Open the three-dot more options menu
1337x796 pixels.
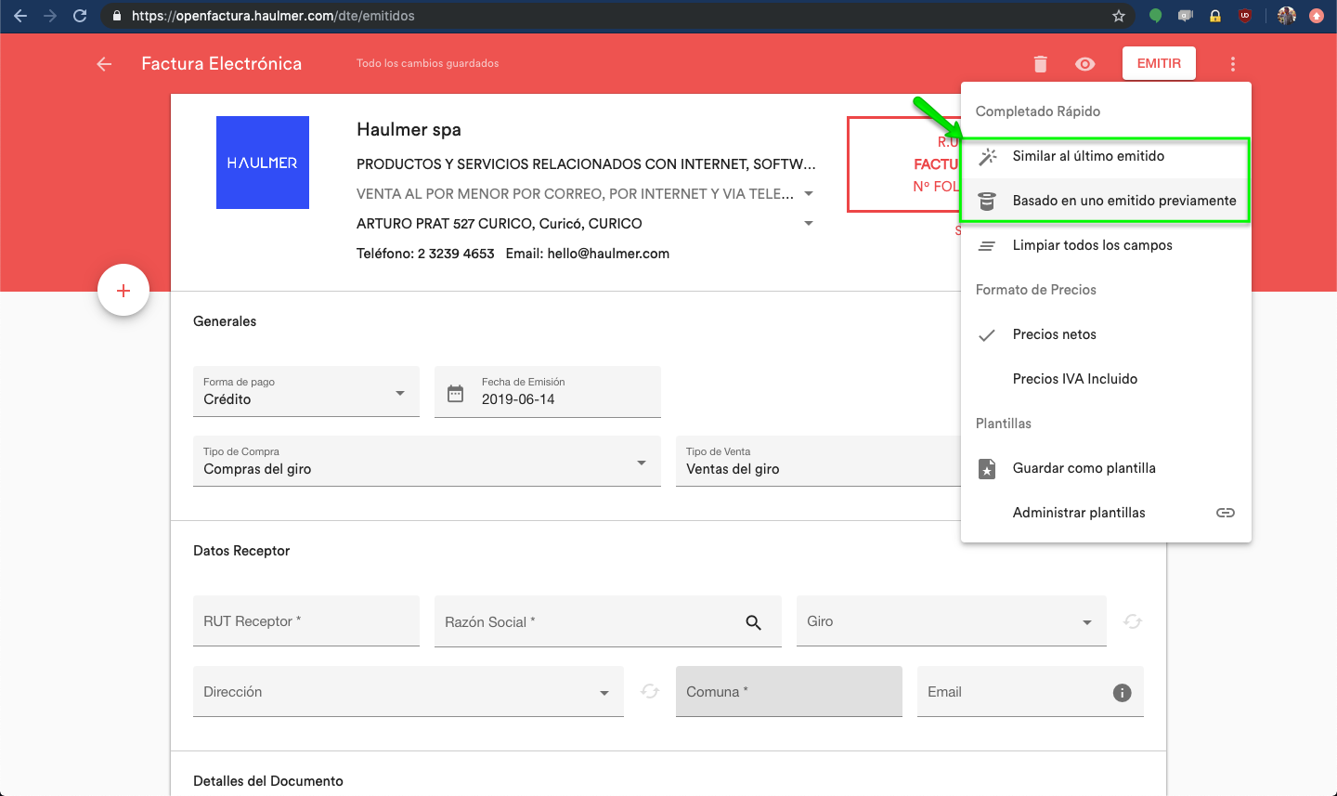point(1232,64)
